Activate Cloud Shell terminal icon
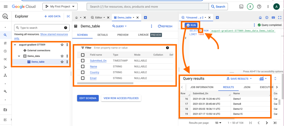The width and height of the screenshot is (284, 126). point(241,7)
